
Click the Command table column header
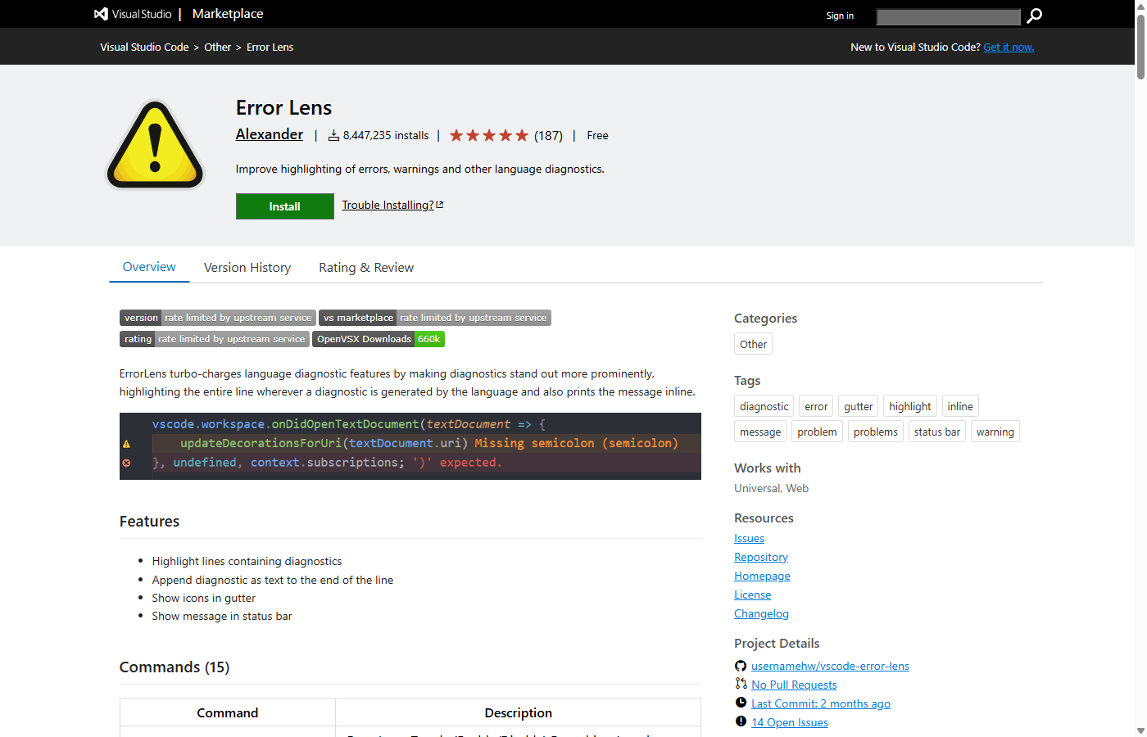point(228,712)
